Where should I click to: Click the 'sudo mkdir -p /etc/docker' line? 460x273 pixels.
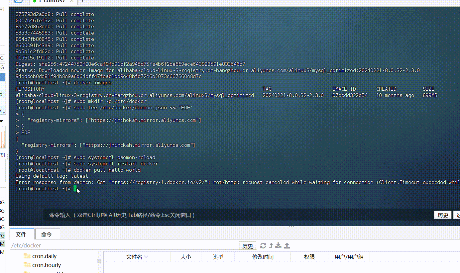tap(81, 101)
